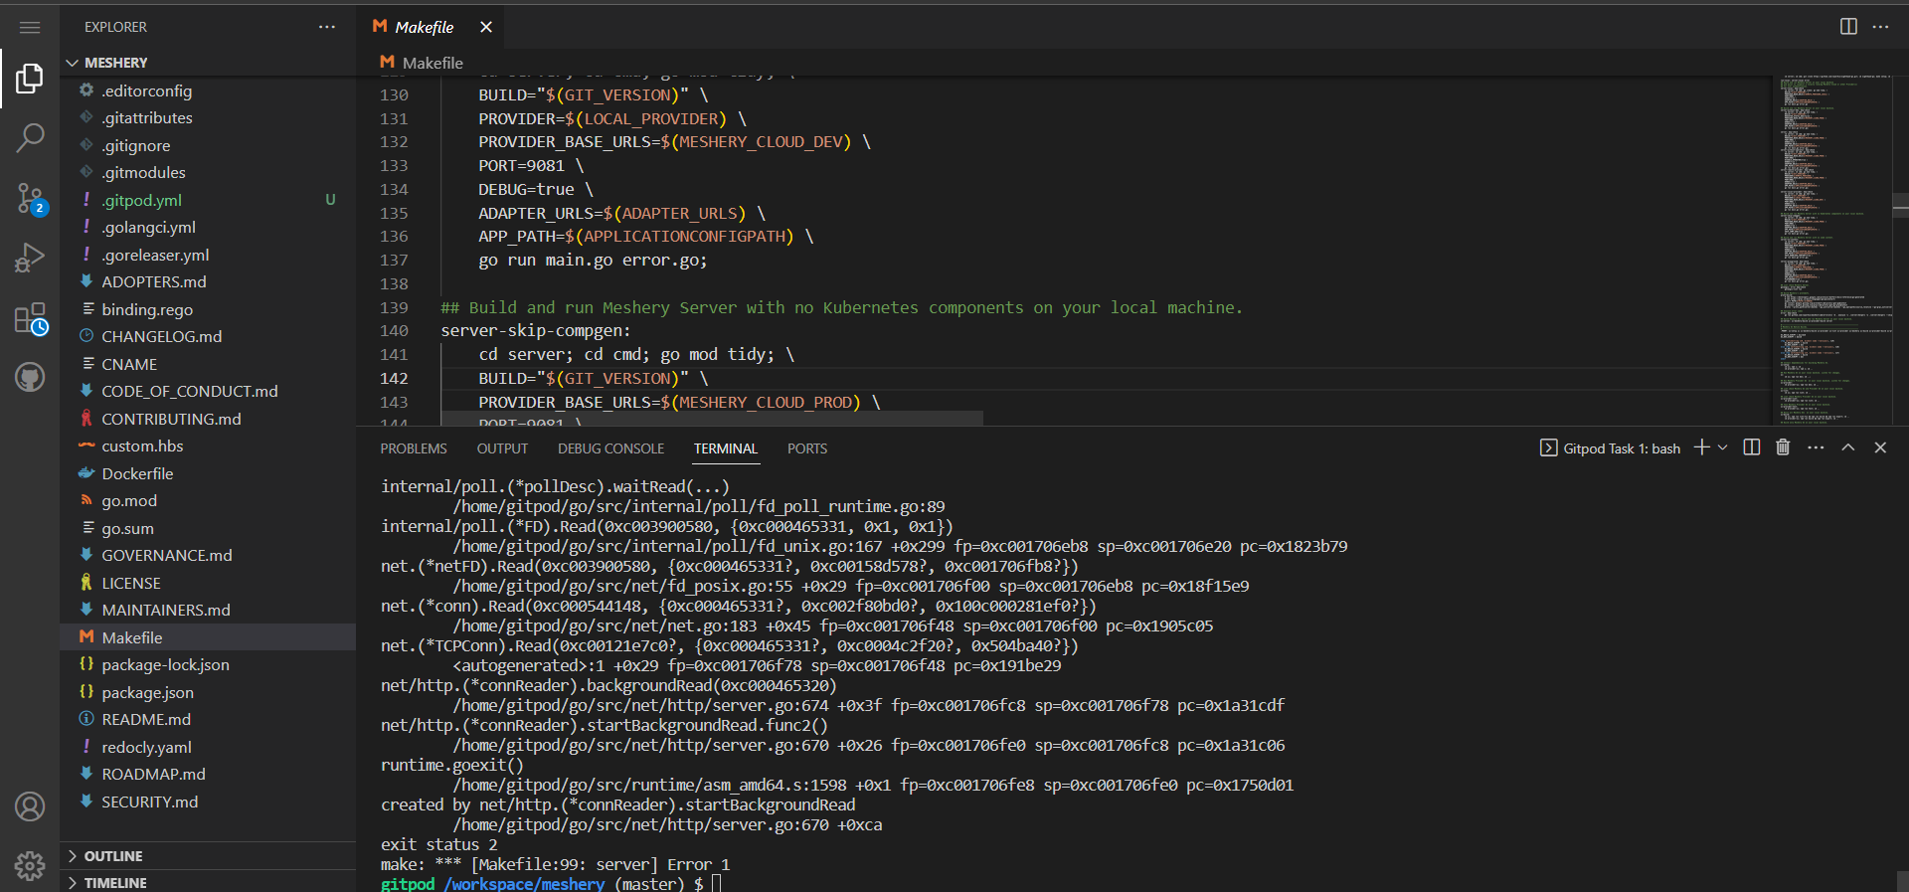Open editor more actions ellipsis
Image resolution: width=1909 pixels, height=892 pixels.
point(1881,27)
